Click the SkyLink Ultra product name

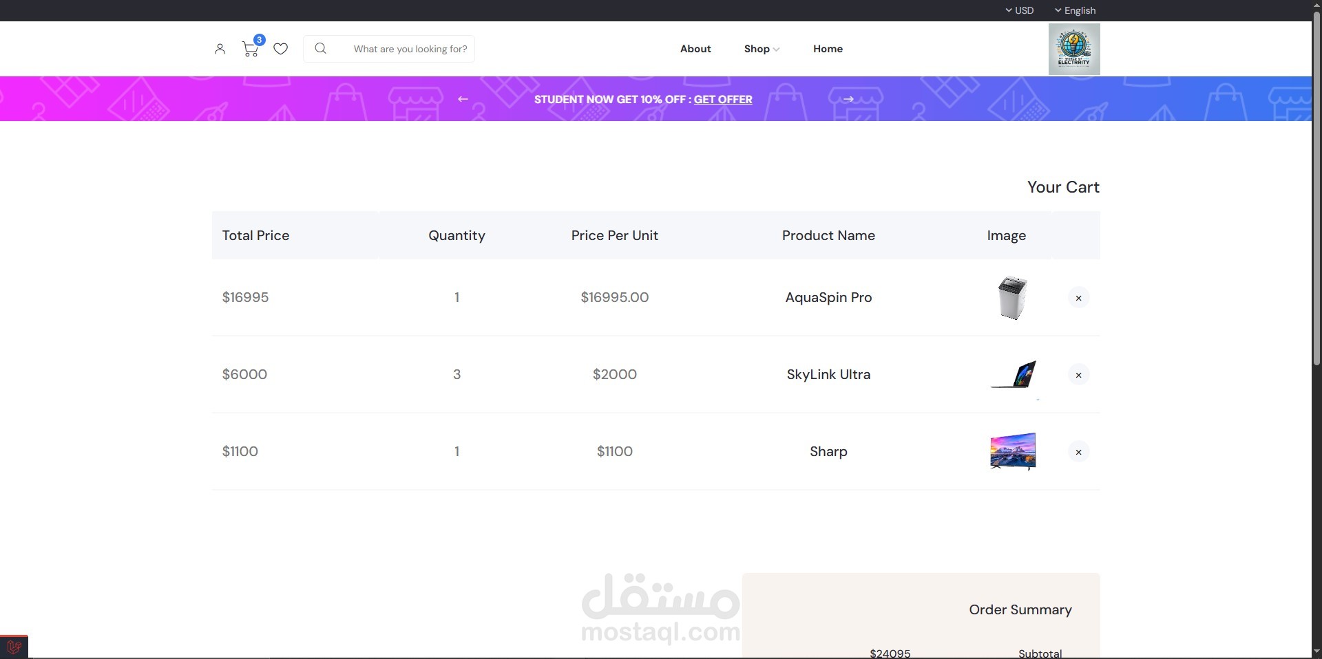pos(828,374)
